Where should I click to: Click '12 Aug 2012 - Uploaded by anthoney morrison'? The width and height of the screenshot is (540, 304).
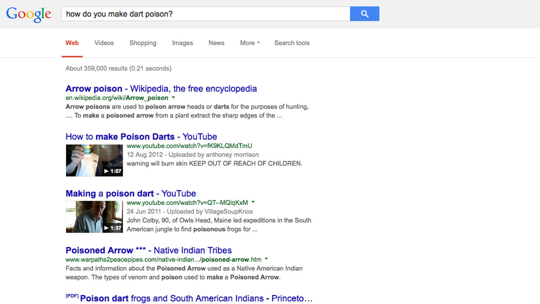click(x=193, y=154)
